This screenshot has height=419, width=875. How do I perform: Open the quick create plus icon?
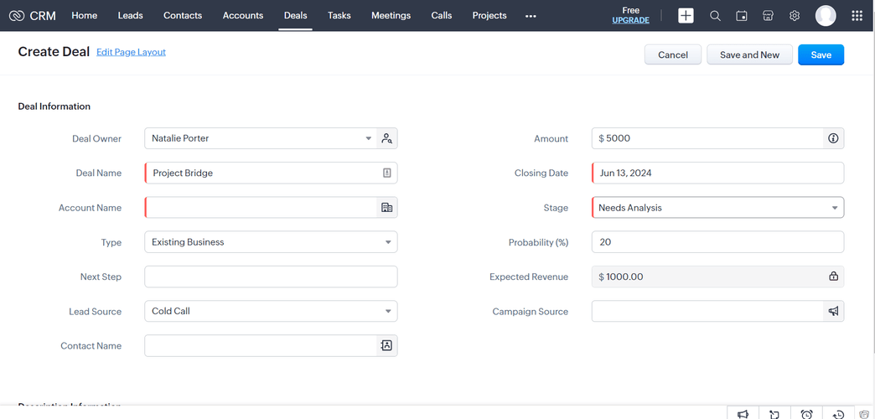coord(686,16)
